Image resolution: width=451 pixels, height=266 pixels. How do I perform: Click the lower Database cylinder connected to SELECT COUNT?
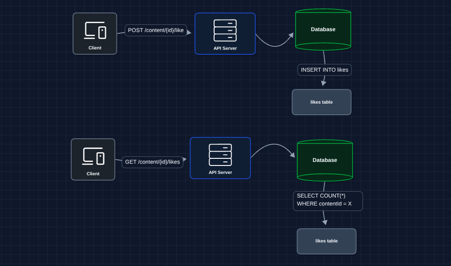(x=325, y=160)
